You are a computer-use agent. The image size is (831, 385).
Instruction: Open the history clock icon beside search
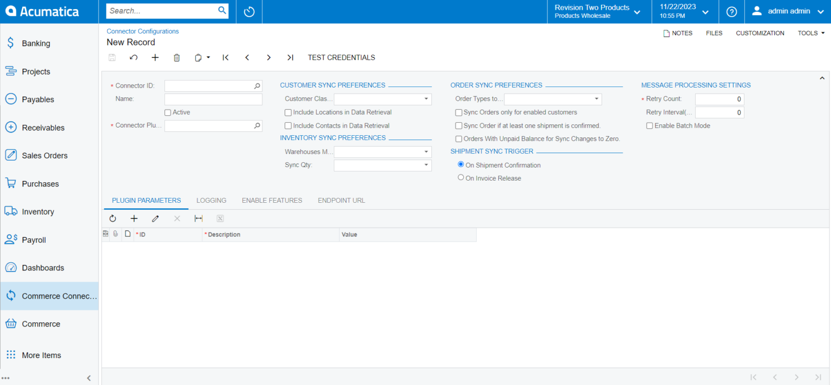(x=249, y=11)
